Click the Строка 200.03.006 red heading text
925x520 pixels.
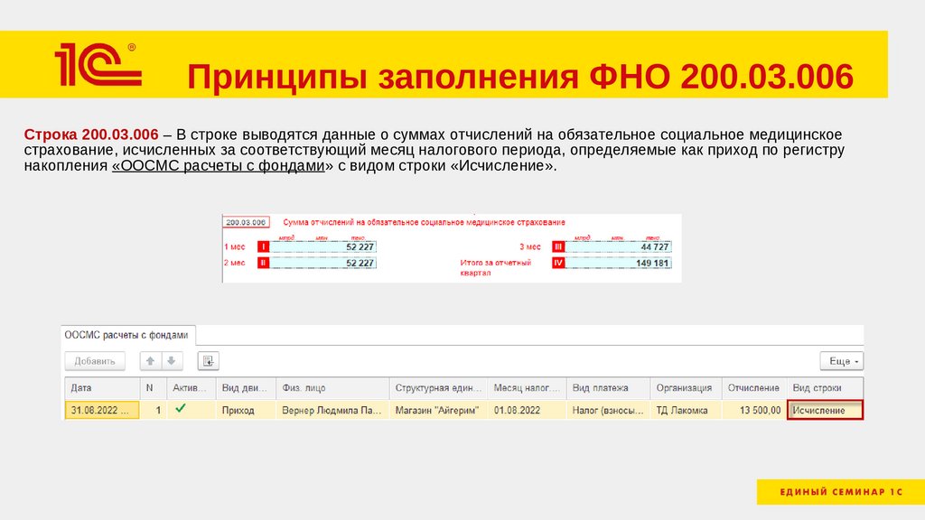[x=91, y=135]
